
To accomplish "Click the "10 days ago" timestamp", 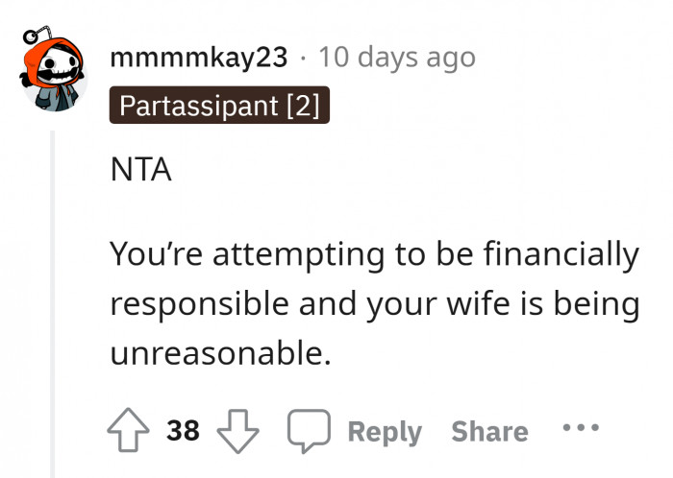I will click(x=396, y=57).
